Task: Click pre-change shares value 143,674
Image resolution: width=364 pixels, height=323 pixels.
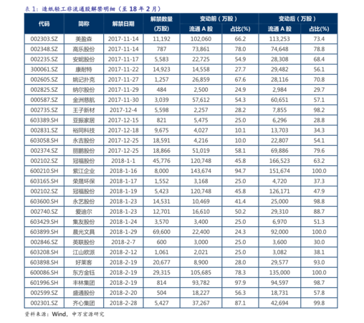Action: tap(201, 171)
